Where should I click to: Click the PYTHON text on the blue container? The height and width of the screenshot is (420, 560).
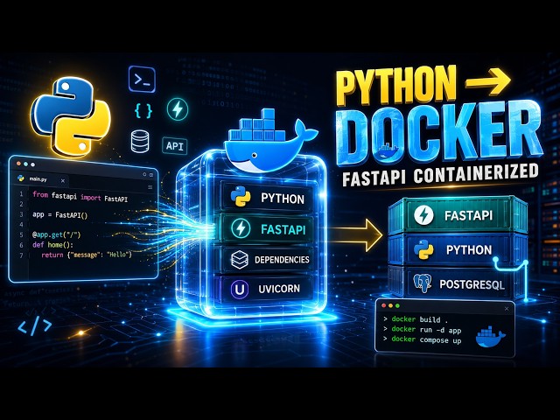click(469, 249)
